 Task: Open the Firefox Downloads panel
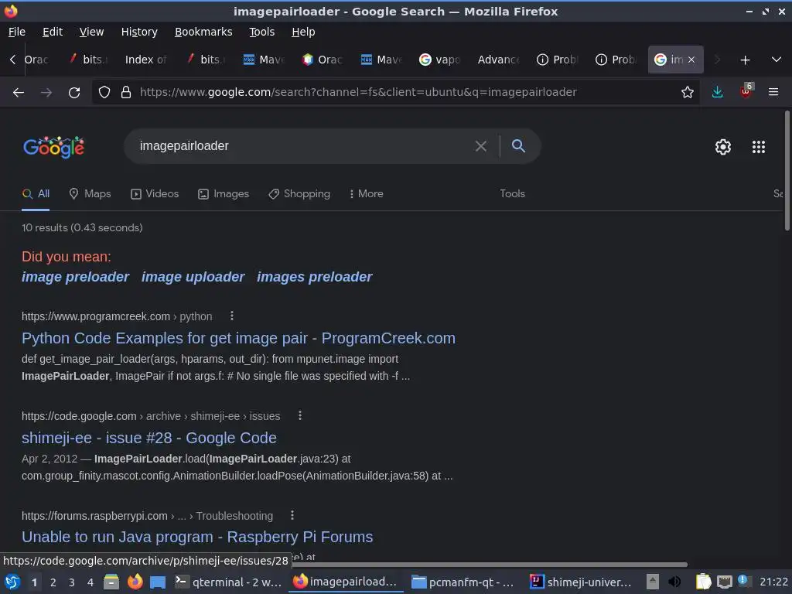[x=717, y=92]
